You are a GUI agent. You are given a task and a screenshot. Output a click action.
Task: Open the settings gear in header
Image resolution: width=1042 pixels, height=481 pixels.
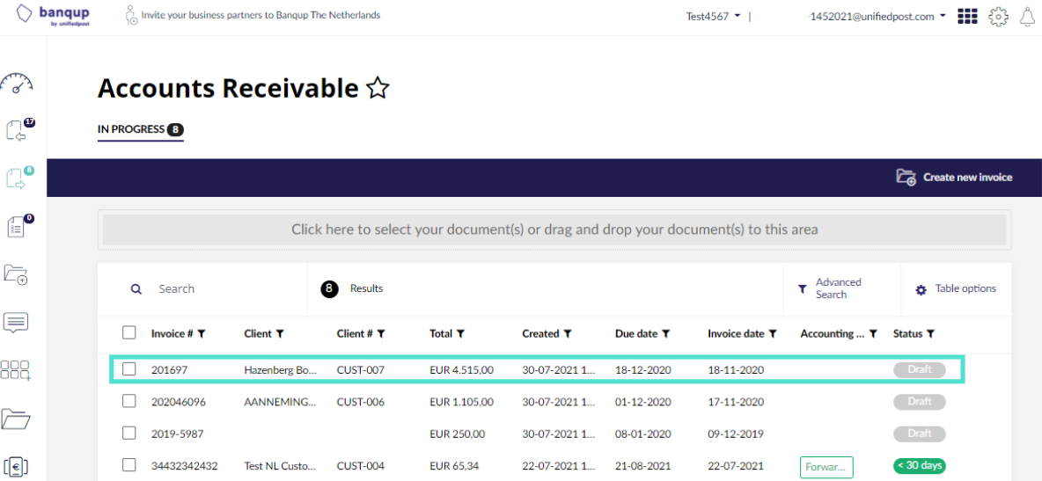[998, 17]
